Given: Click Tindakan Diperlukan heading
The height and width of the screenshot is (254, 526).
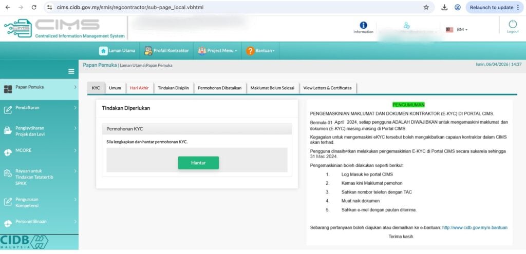Looking at the screenshot, I should point(126,108).
